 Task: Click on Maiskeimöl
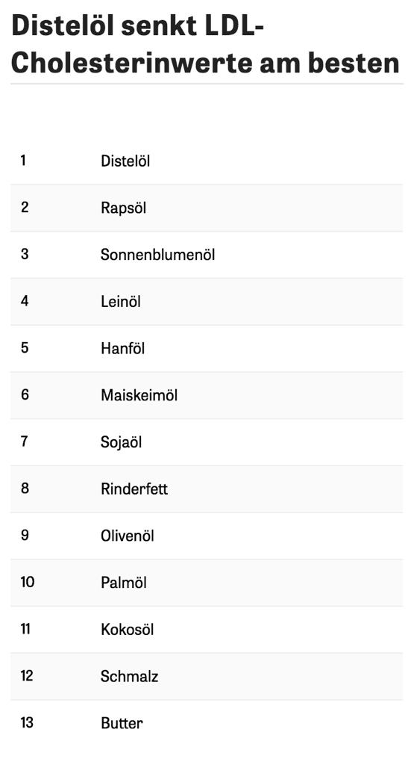tap(139, 395)
